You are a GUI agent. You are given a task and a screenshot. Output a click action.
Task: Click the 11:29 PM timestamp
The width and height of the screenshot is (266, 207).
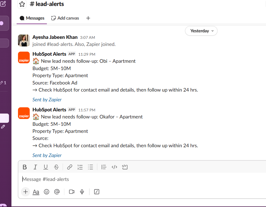click(87, 54)
